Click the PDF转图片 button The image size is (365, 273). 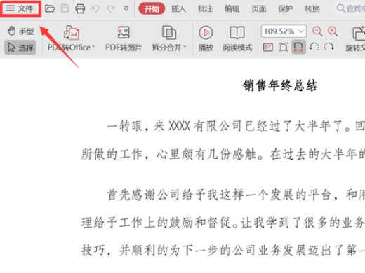pyautogui.click(x=124, y=38)
